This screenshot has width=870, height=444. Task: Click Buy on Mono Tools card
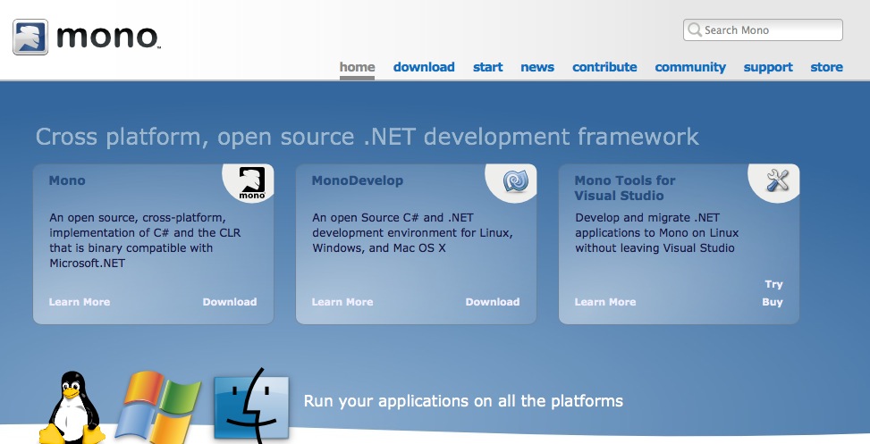pos(773,302)
